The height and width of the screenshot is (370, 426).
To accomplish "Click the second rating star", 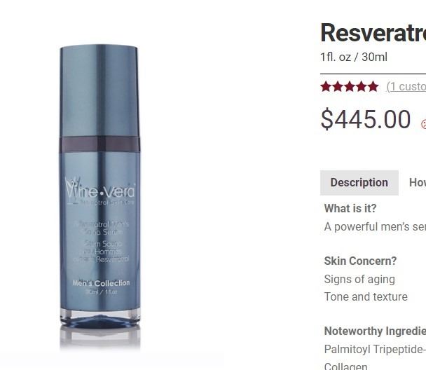I will (338, 87).
